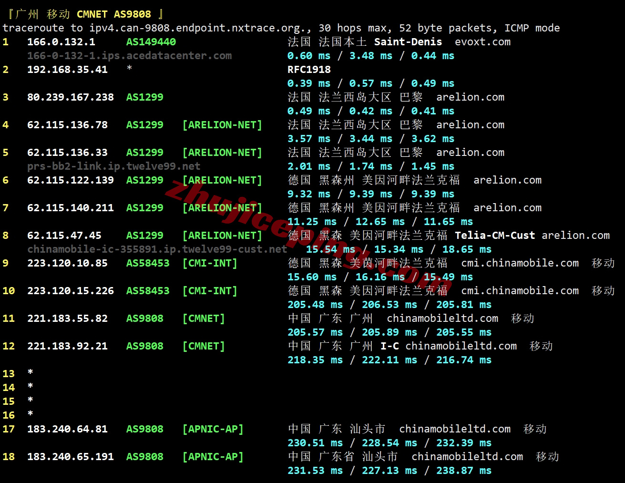Click IP address 62.115.47.45

tap(64, 236)
